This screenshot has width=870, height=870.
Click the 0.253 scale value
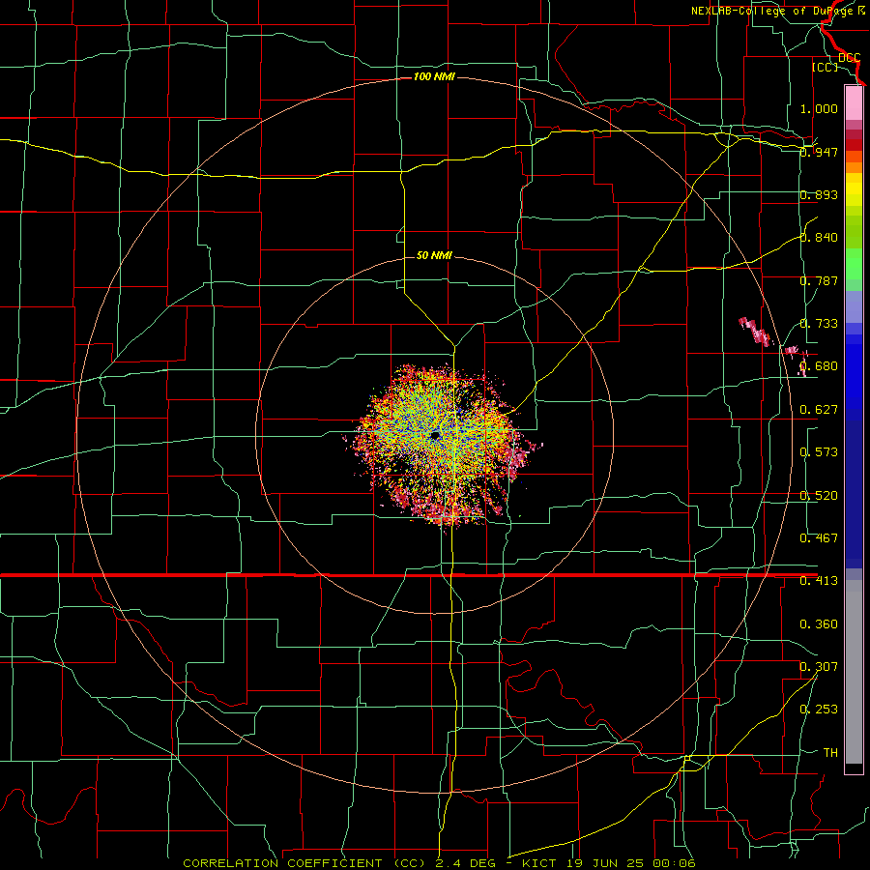click(x=819, y=710)
